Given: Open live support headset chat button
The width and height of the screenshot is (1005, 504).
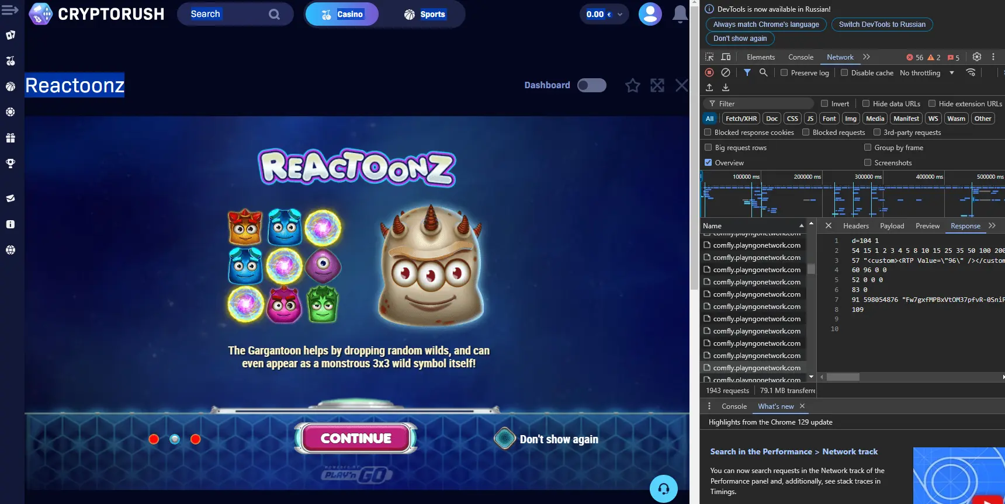Looking at the screenshot, I should pos(664,489).
